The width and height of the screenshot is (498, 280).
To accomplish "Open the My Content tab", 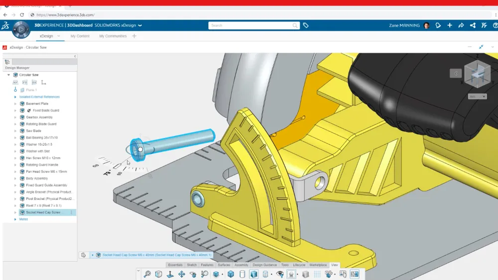I will point(80,36).
